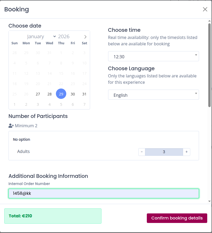Go to next month in calendar
This screenshot has height=233, width=212.
(x=85, y=37)
